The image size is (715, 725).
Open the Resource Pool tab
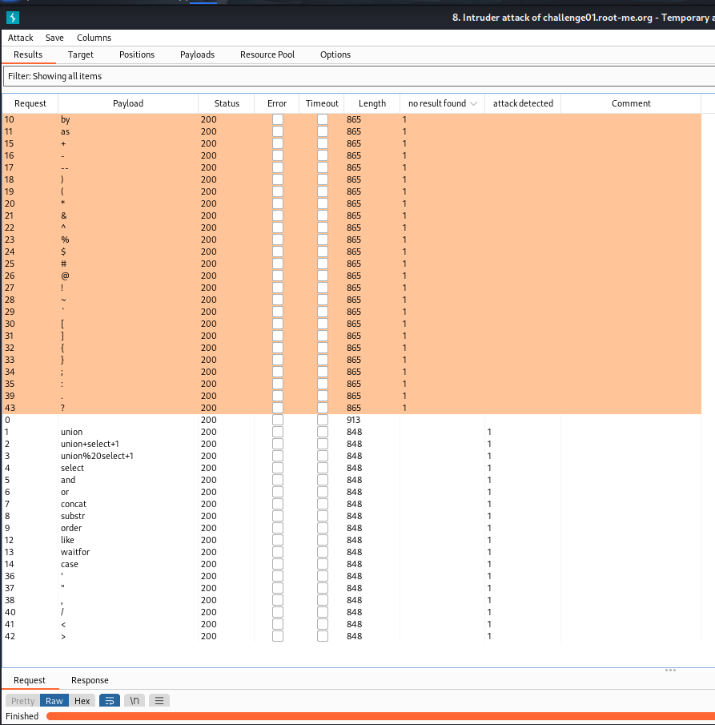[x=267, y=54]
